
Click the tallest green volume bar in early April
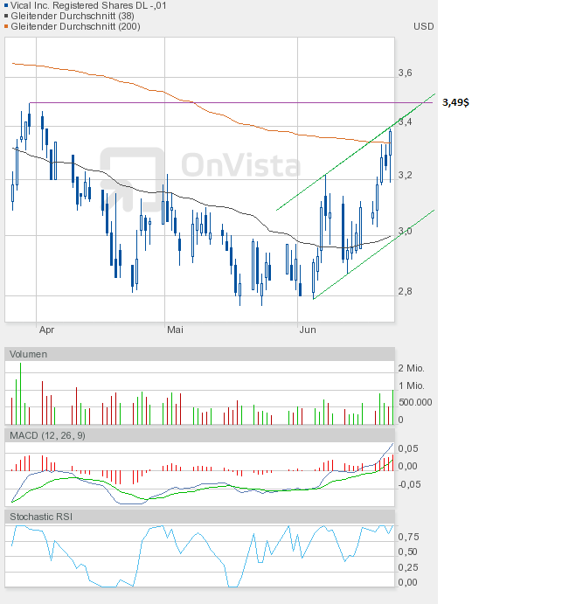pos(20,393)
